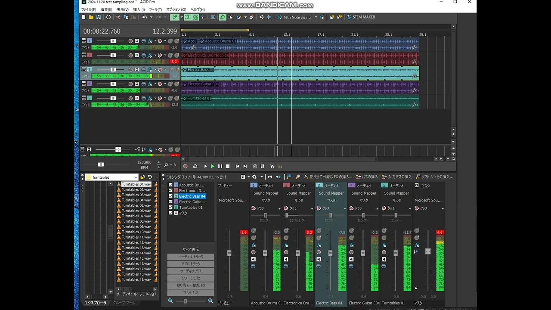This screenshot has height=310, width=551.
Task: Uncheck Electronica D... in mixer channel list
Action: (x=170, y=191)
